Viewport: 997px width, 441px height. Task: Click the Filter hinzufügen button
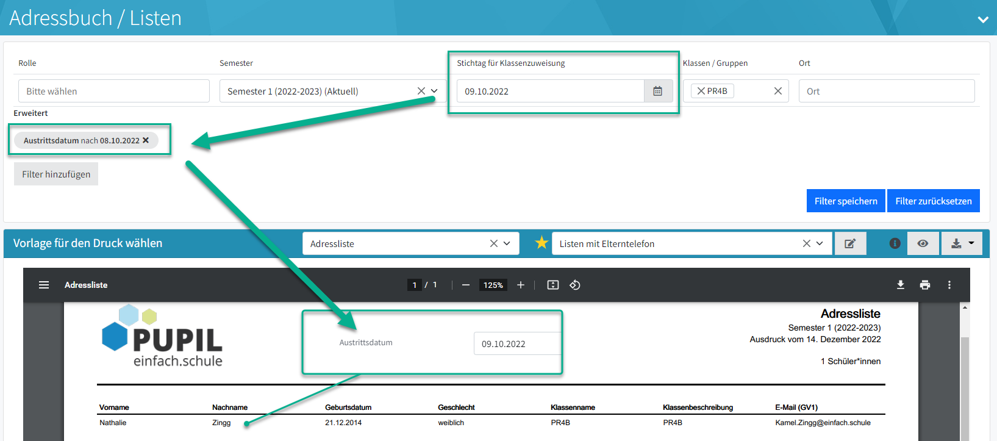[56, 174]
